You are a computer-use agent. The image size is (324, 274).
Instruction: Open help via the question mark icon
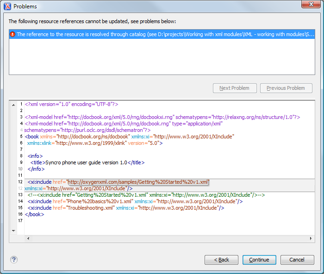click(x=13, y=260)
